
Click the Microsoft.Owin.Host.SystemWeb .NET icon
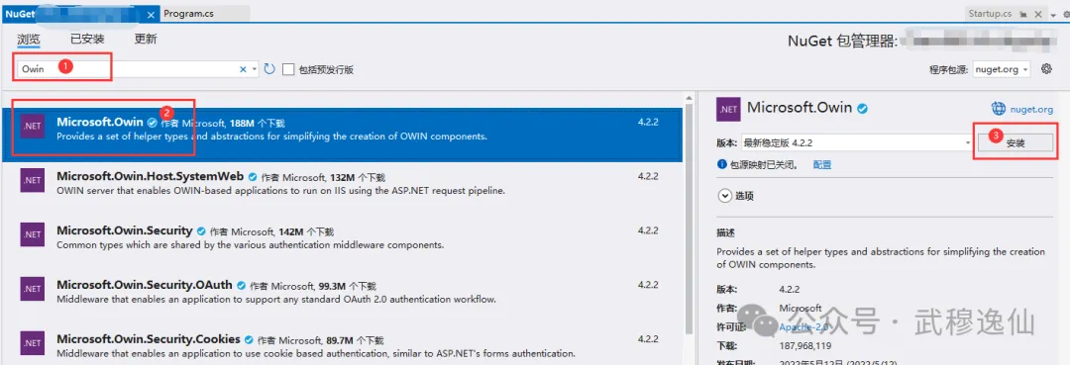click(x=32, y=180)
